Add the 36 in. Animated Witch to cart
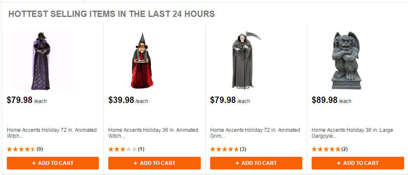This screenshot has height=175, width=408. click(154, 163)
